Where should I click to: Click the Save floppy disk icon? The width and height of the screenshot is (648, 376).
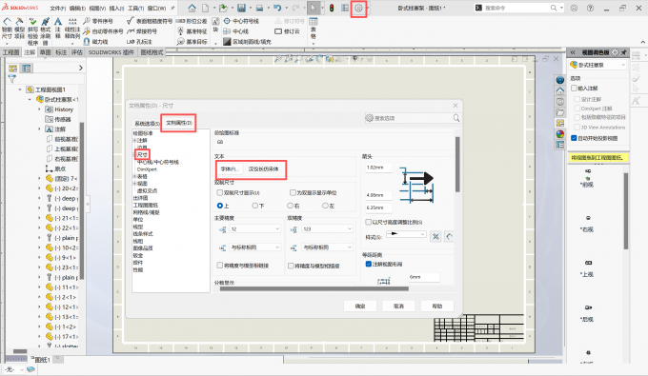(x=242, y=8)
